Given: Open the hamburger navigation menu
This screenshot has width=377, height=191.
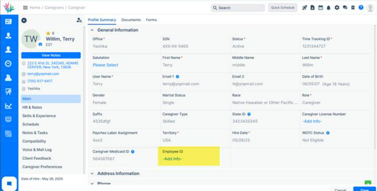Looking at the screenshot, I should click(25, 8).
